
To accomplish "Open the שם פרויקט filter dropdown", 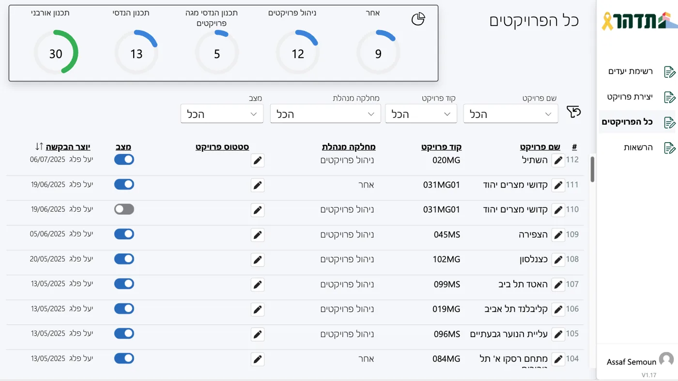I will [x=510, y=114].
